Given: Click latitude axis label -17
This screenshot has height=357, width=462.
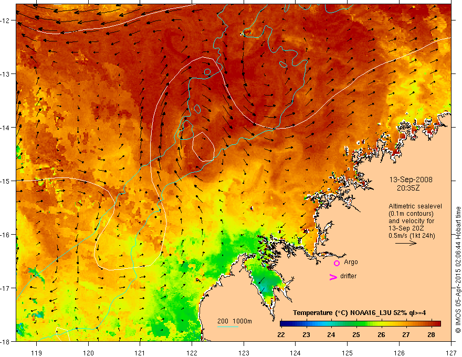Looking at the screenshot, I should [6, 288].
